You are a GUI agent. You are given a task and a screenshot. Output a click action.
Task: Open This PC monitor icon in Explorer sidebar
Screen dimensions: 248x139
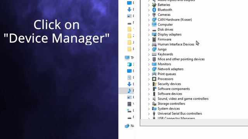[x=127, y=58]
